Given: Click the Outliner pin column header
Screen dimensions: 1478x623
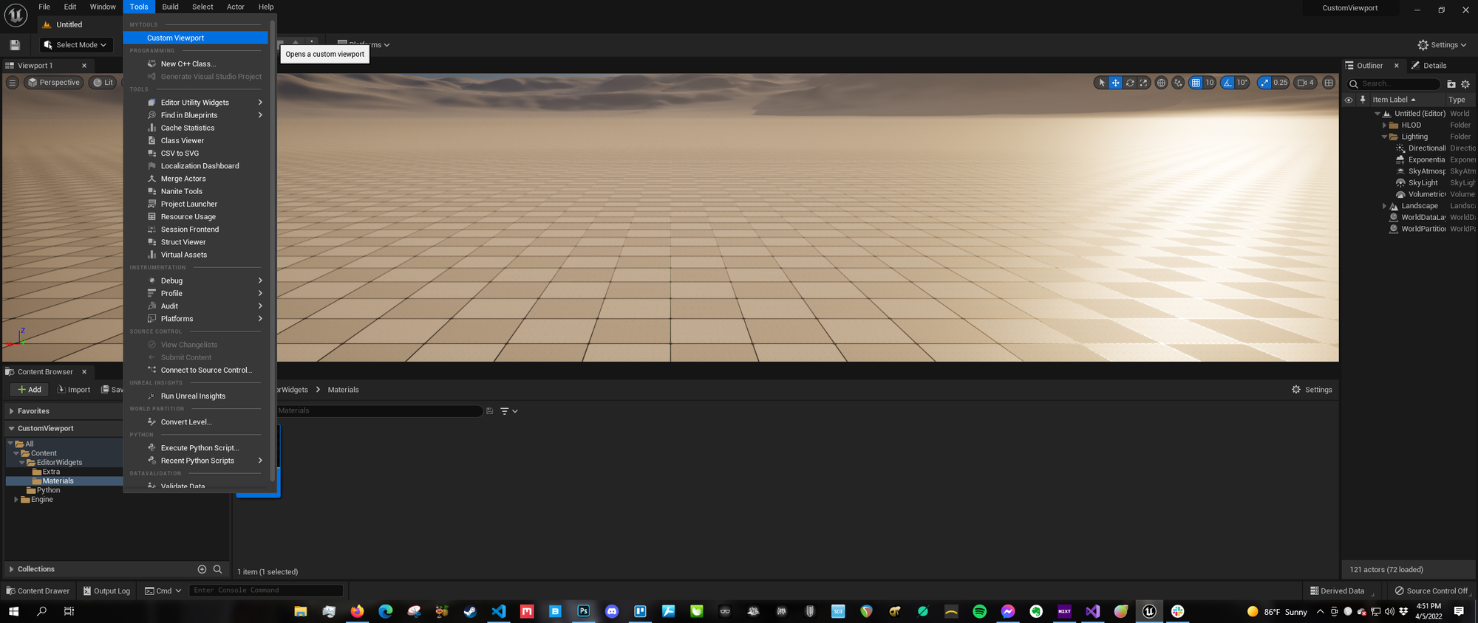Looking at the screenshot, I should pos(1363,100).
